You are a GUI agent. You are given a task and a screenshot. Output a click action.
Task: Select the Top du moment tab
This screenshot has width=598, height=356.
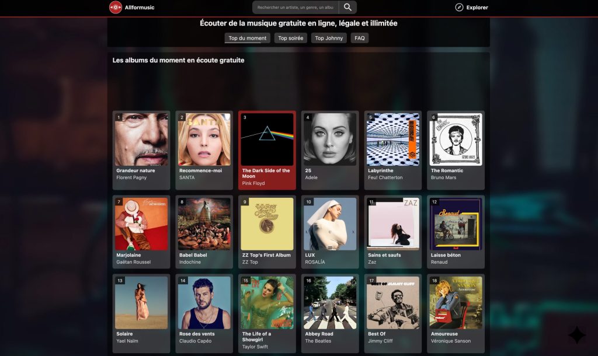[x=248, y=37]
